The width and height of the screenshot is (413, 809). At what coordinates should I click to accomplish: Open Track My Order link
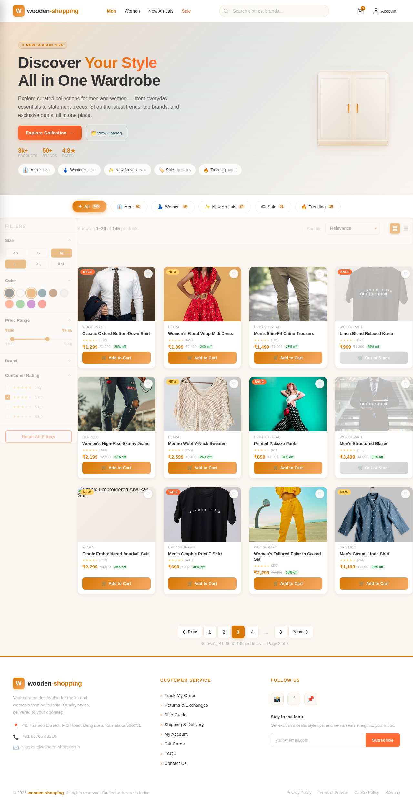click(x=180, y=696)
